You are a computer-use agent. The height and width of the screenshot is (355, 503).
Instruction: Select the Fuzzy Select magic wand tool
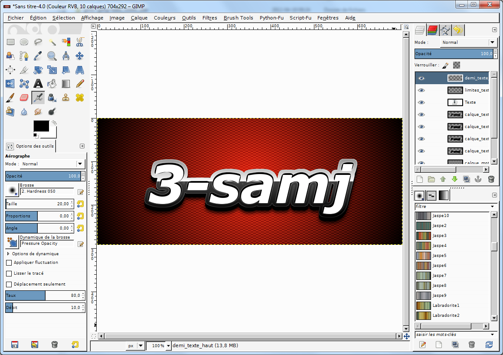pos(52,42)
